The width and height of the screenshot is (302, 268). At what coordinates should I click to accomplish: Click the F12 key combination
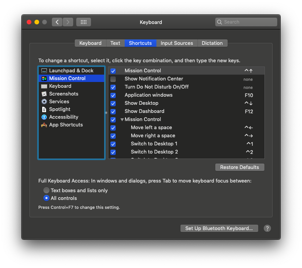[x=249, y=112]
